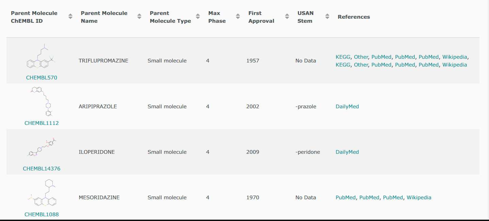The image size is (489, 221).
Task: Open first Other reference for triflupromazine
Action: 361,57
